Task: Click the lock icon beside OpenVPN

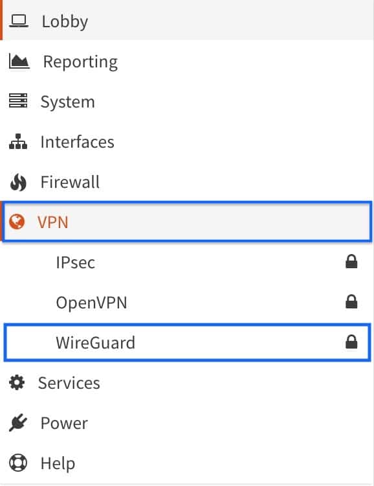Action: point(351,301)
